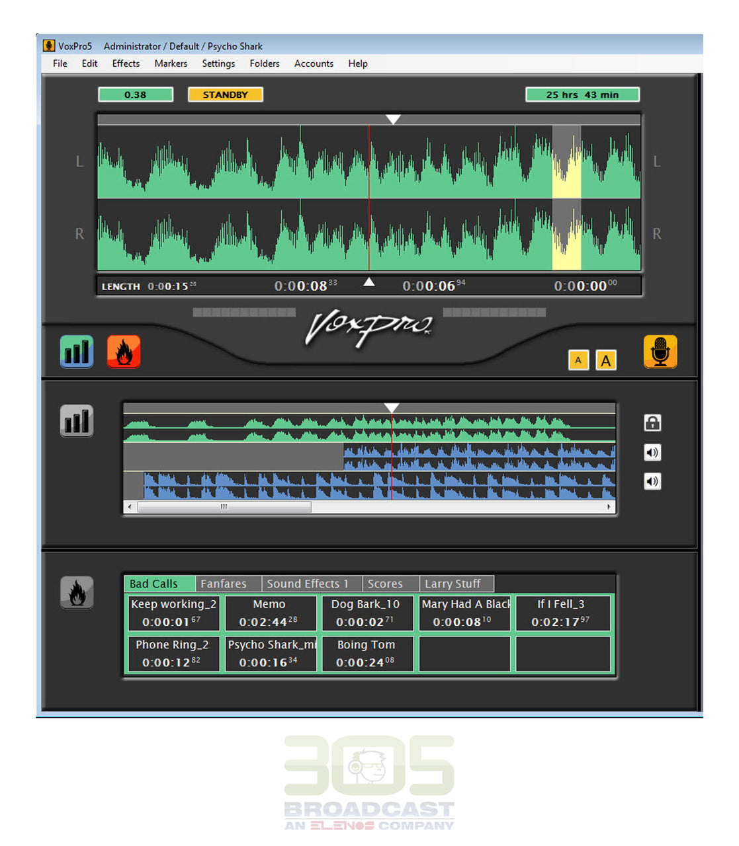Click the bottom white cursor triangle under waveform
This screenshot has width=739, height=846.
pyautogui.click(x=369, y=282)
